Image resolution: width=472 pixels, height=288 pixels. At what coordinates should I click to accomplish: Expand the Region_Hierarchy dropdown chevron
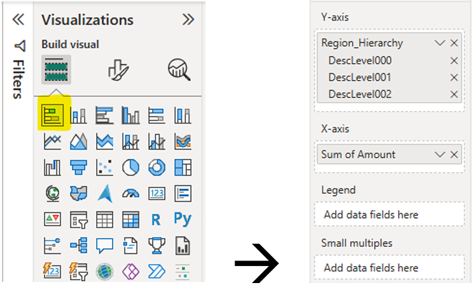[x=440, y=43]
